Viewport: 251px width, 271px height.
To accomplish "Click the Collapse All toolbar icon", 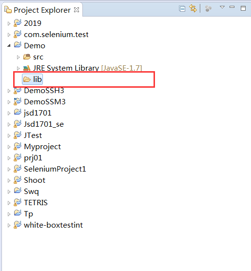I will (182, 9).
